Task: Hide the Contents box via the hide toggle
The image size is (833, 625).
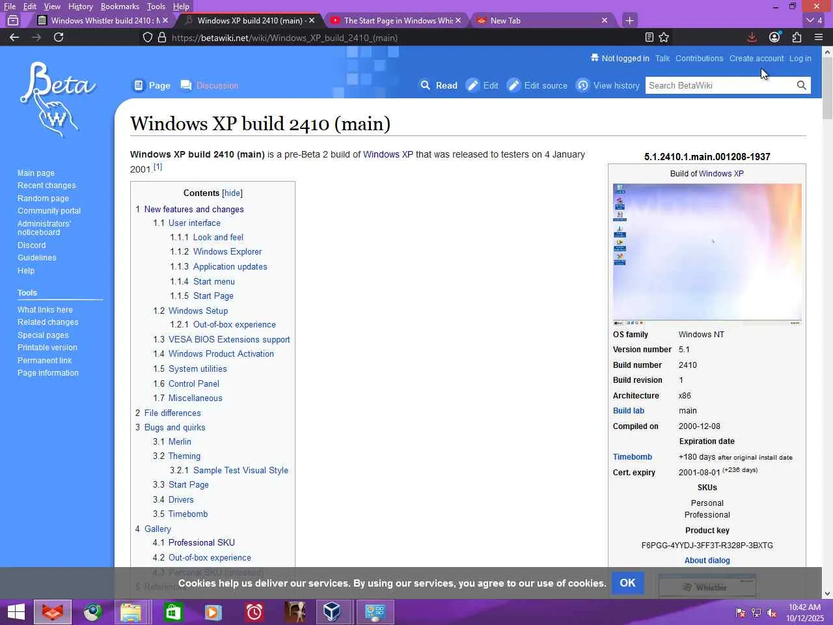Action: (x=232, y=193)
